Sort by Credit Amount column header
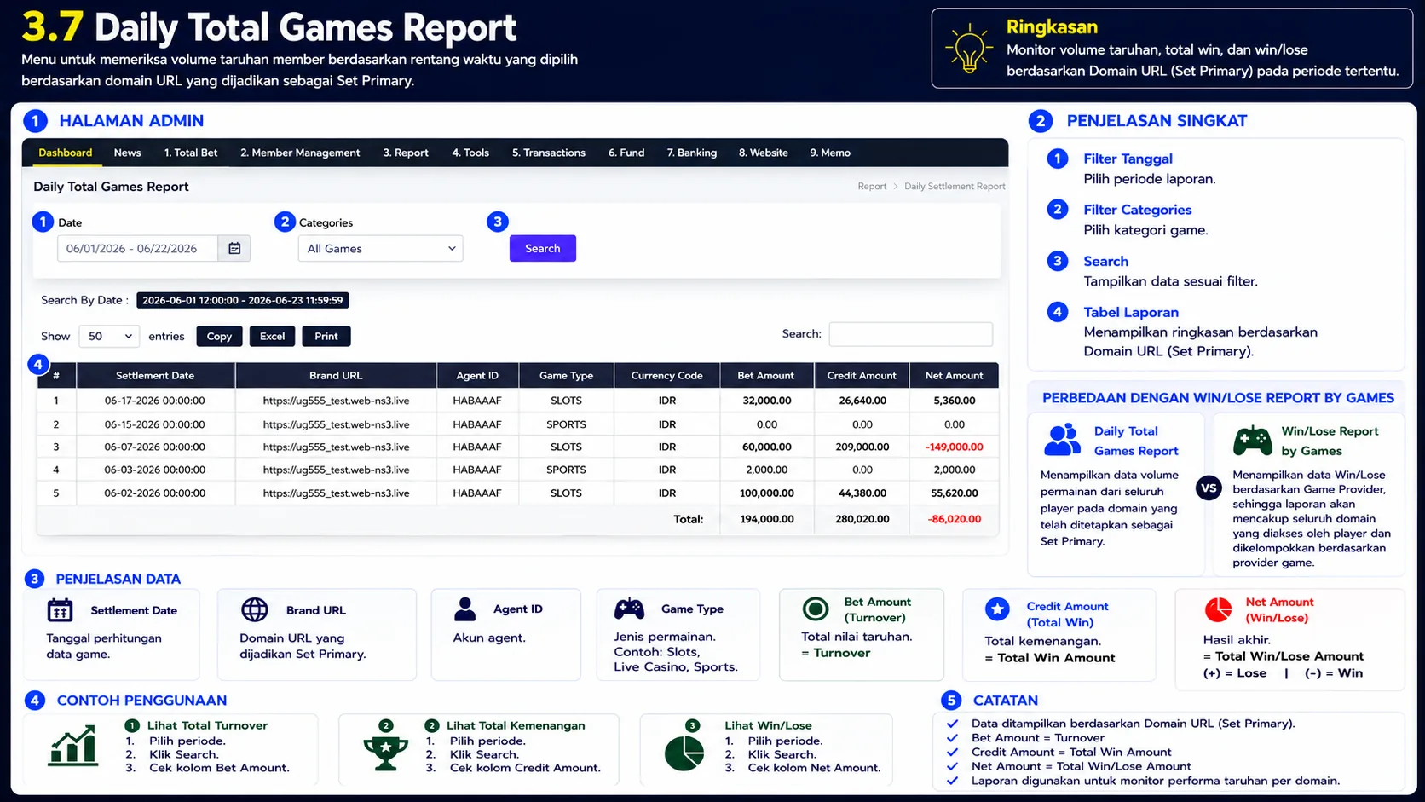The height and width of the screenshot is (802, 1425). (x=862, y=375)
